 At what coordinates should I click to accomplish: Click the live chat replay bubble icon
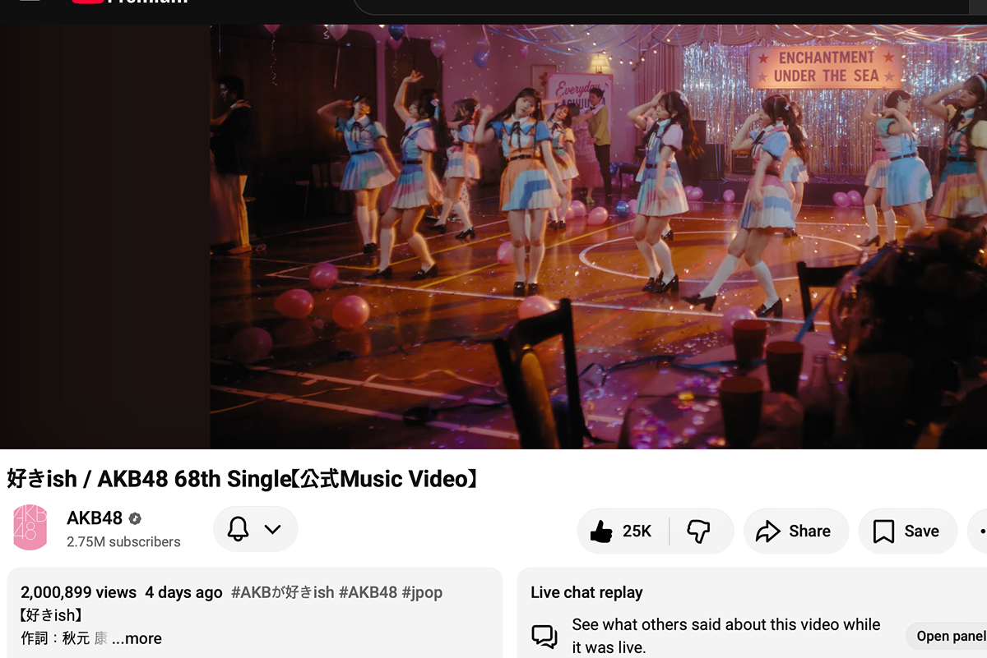[x=544, y=636]
